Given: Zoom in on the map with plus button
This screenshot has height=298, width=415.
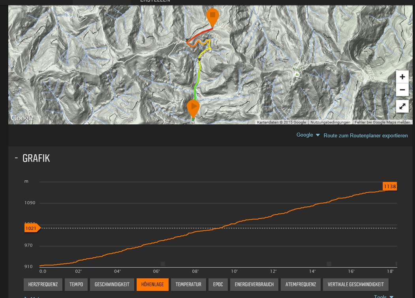Looking at the screenshot, I should point(402,77).
